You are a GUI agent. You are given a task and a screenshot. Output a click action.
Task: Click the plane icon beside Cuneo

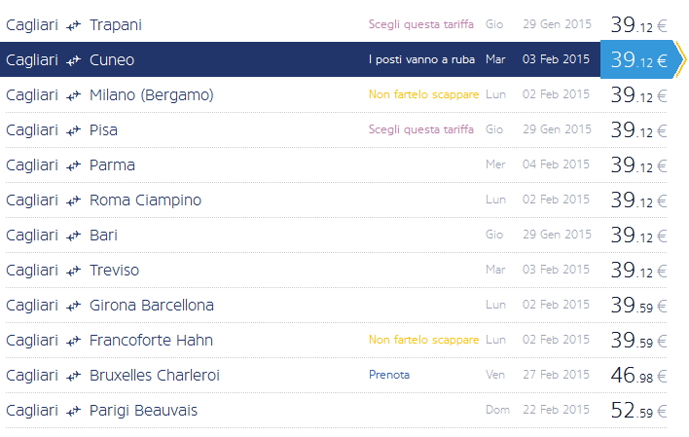pyautogui.click(x=73, y=60)
